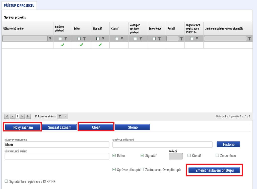Open filter icon for Zmocněnec column
The height and width of the screenshot is (189, 257).
(159, 38)
